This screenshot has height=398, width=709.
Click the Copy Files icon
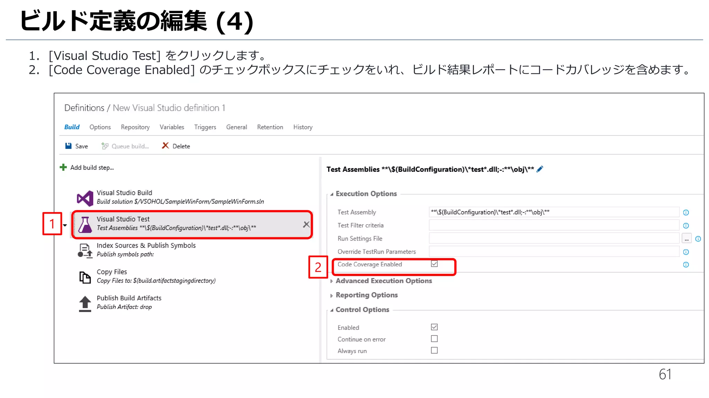point(85,277)
